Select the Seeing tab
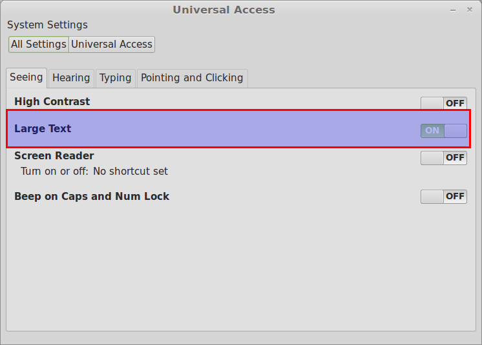 26,77
